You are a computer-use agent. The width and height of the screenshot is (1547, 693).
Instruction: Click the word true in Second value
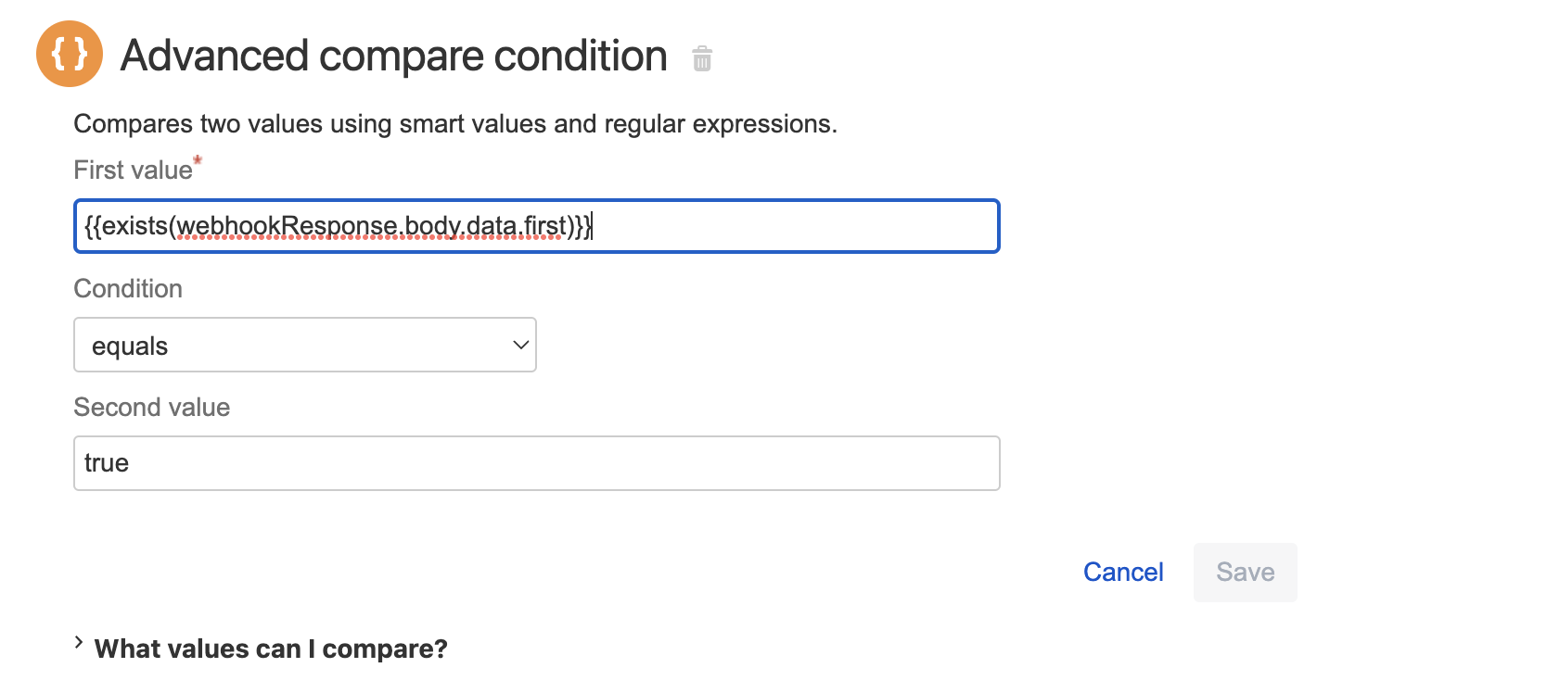pos(107,463)
